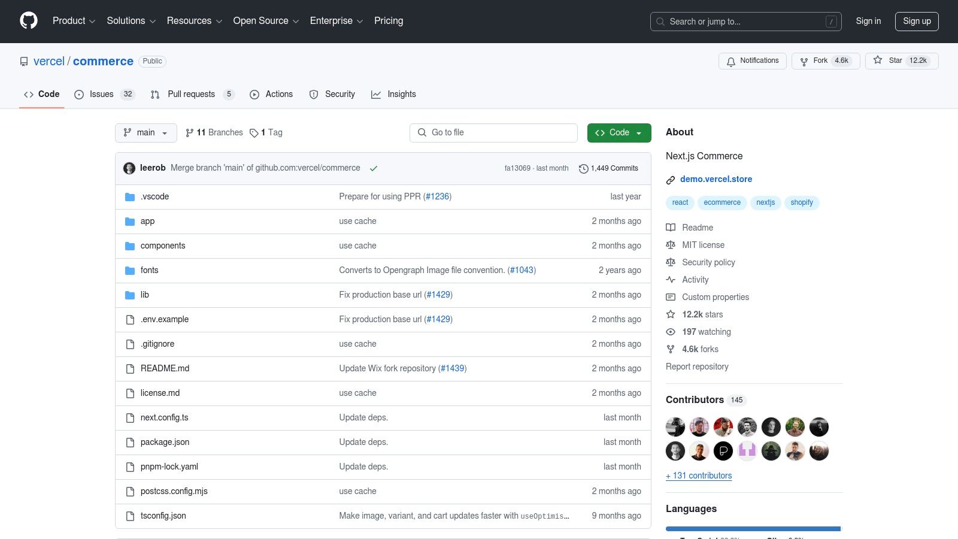The height and width of the screenshot is (539, 958).
Task: Click the components folder icon
Action: point(130,246)
